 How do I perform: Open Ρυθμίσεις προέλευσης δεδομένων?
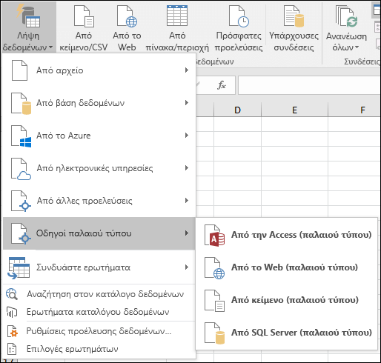pos(99,331)
